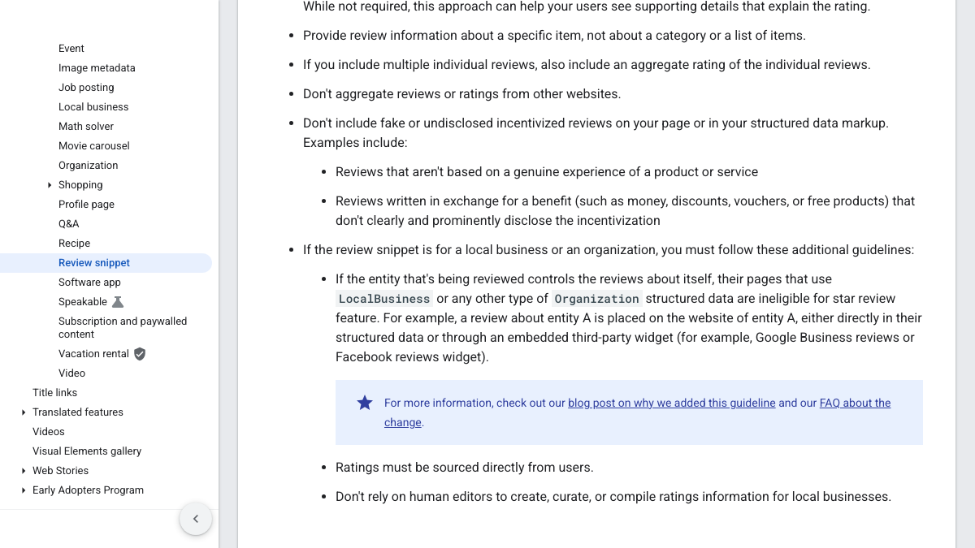Click 'If the review snippet is for a local business' bullet
975x548 pixels.
[x=609, y=250]
